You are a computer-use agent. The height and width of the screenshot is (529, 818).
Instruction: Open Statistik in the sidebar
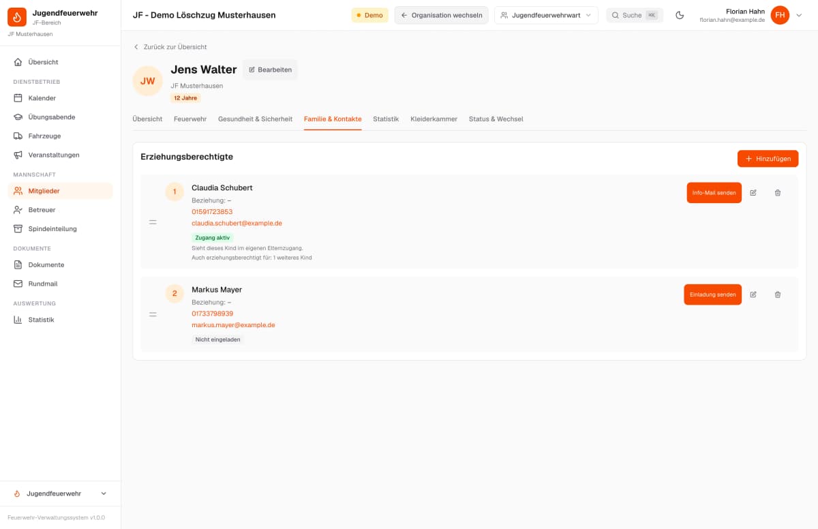coord(60,320)
